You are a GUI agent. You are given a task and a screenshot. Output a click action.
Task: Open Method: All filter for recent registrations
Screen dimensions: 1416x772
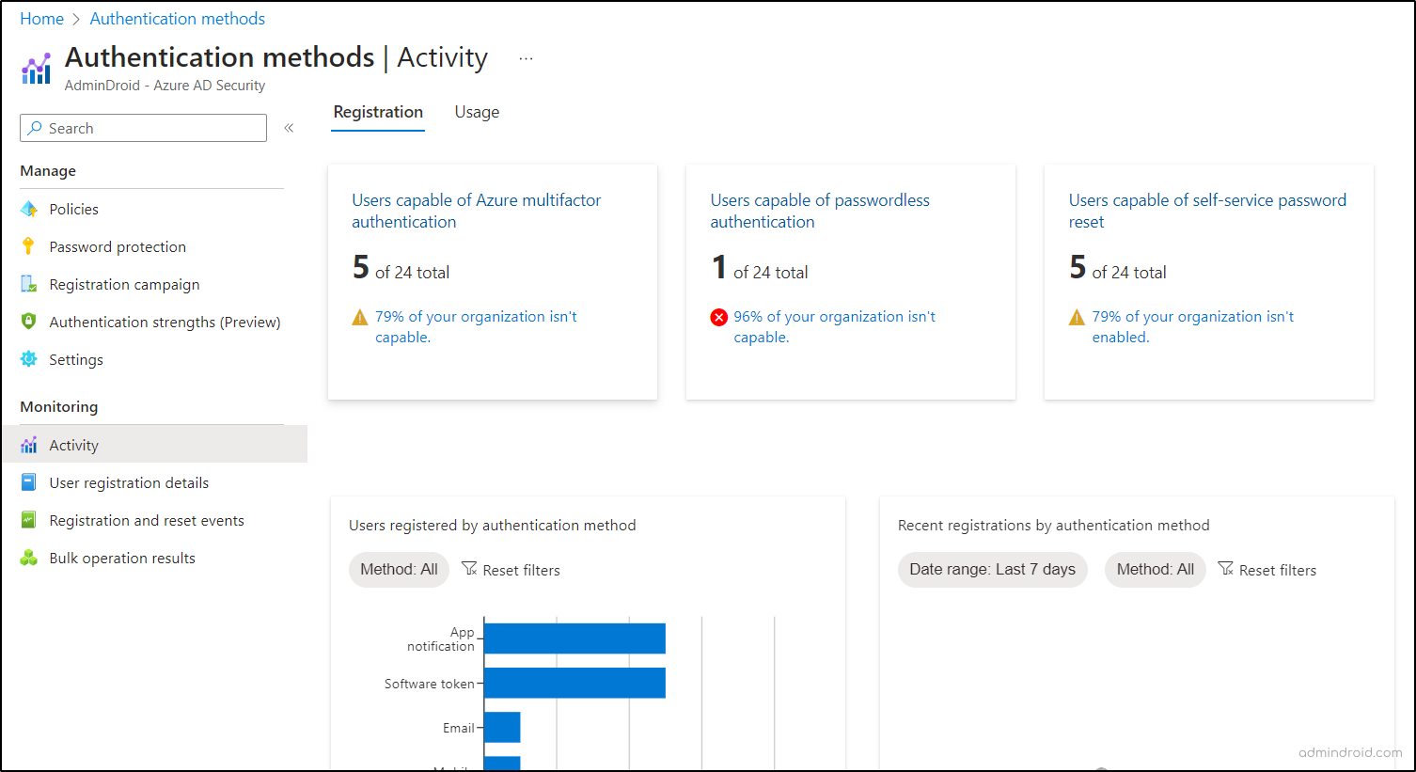point(1155,570)
